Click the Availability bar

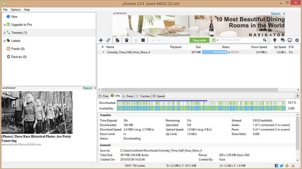point(201,108)
